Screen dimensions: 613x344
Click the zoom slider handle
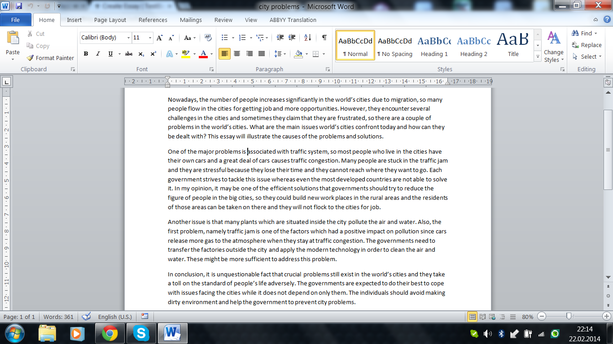click(569, 317)
